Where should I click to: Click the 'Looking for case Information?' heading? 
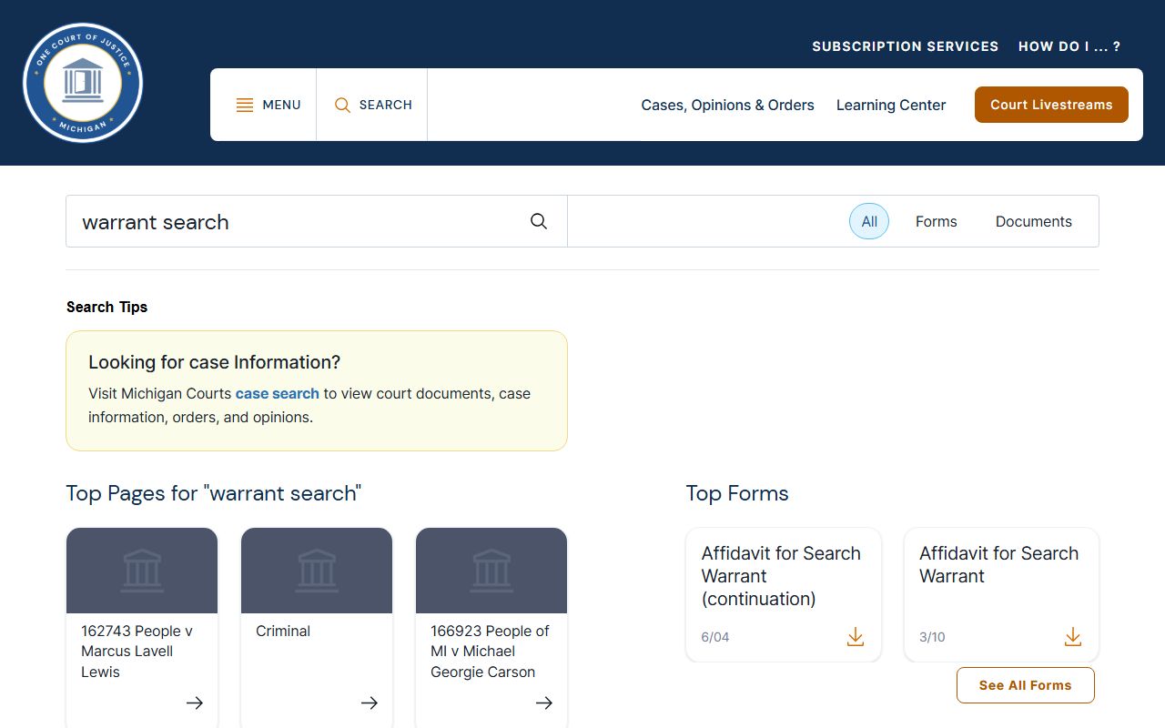[214, 362]
